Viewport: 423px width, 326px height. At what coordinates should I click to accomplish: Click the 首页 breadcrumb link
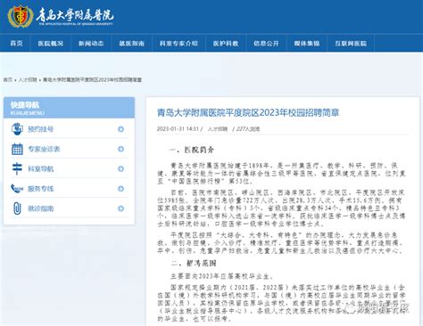click(8, 80)
